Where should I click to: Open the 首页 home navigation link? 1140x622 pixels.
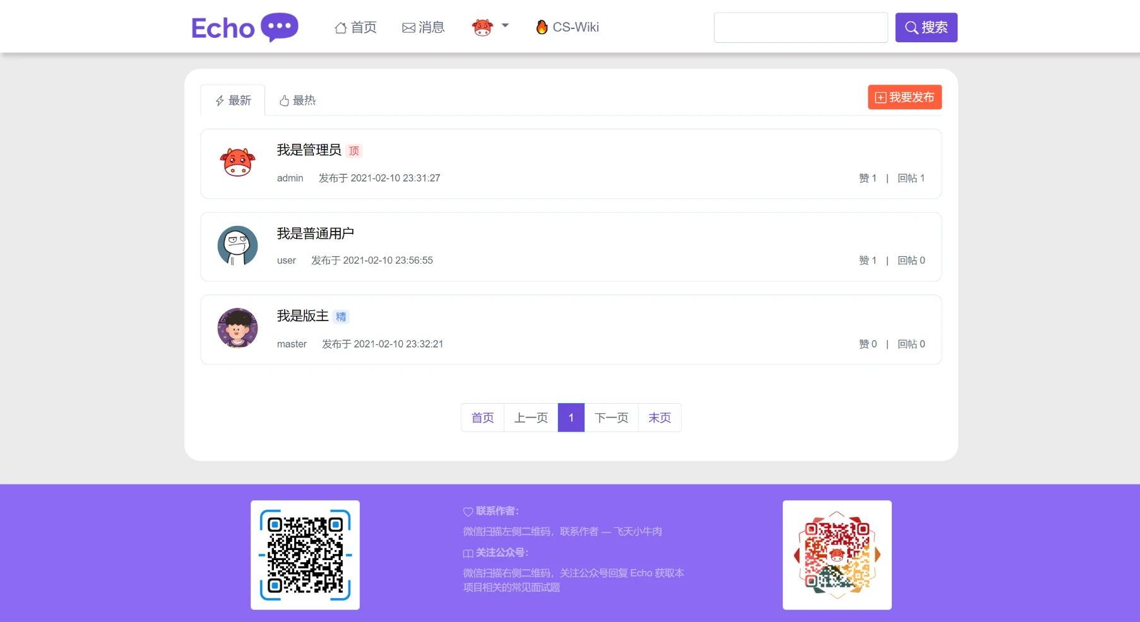click(x=355, y=28)
